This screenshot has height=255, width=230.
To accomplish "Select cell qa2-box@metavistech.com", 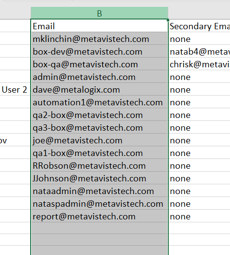I will [99, 115].
